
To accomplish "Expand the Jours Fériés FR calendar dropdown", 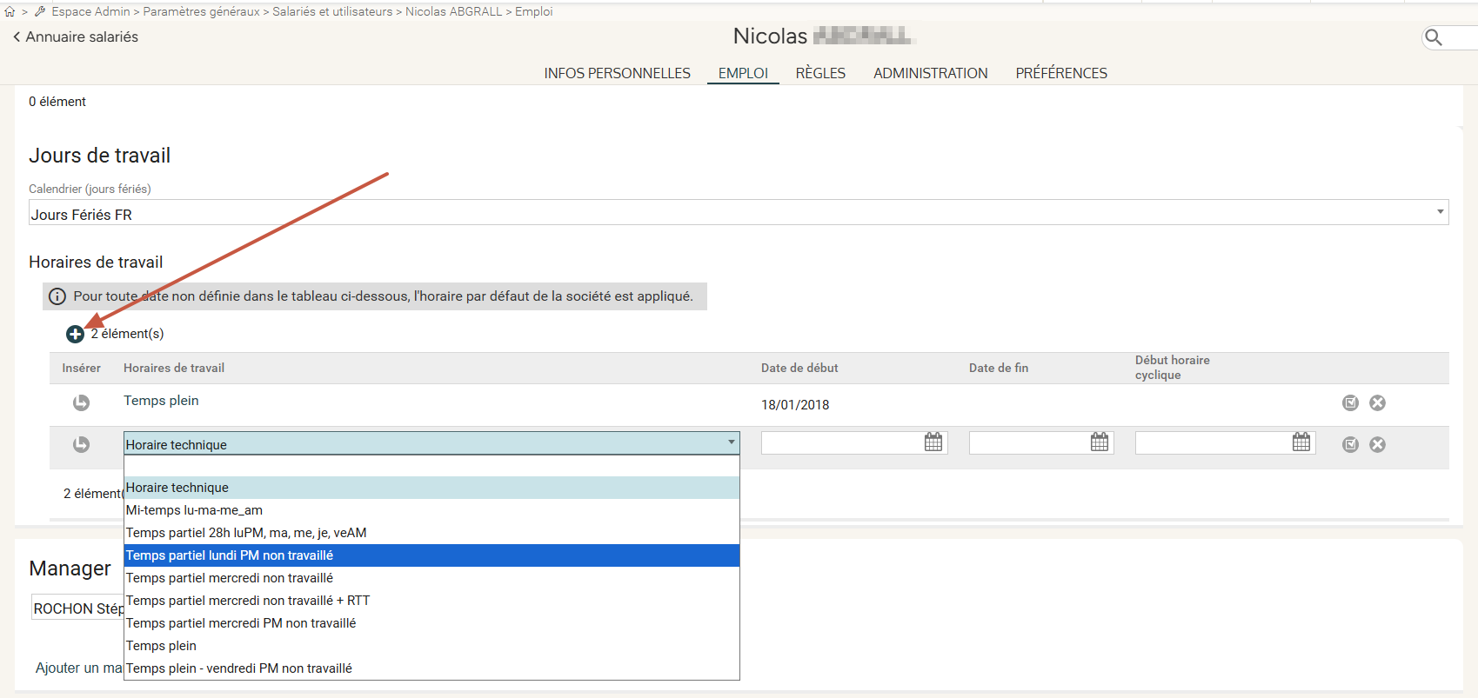I will (1440, 212).
